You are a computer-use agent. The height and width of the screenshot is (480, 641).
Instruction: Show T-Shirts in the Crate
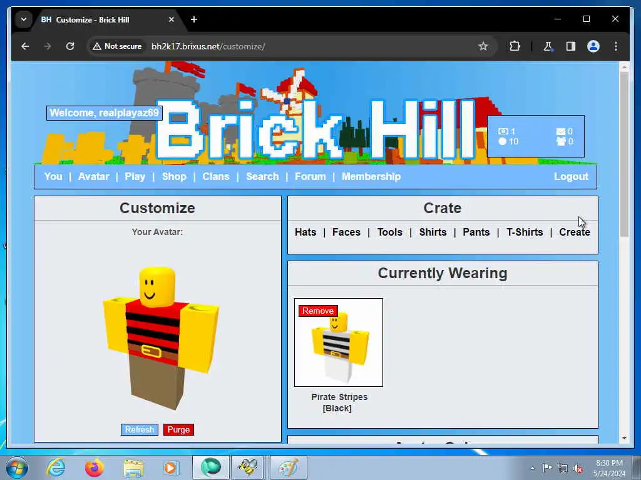[x=525, y=232]
